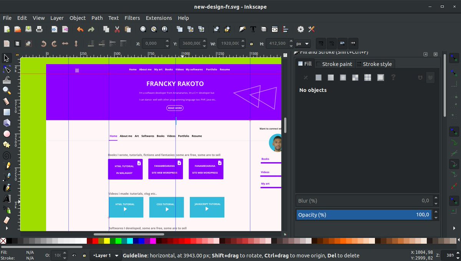Open the Layer 1 selector dropdown
Image resolution: width=461 pixels, height=261 pixels.
click(106, 255)
